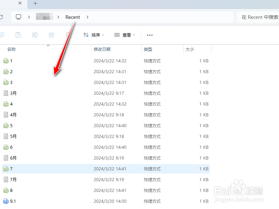Screen dimensions: 279x209
Task: Click the share icon in the toolbar
Action: (52, 35)
